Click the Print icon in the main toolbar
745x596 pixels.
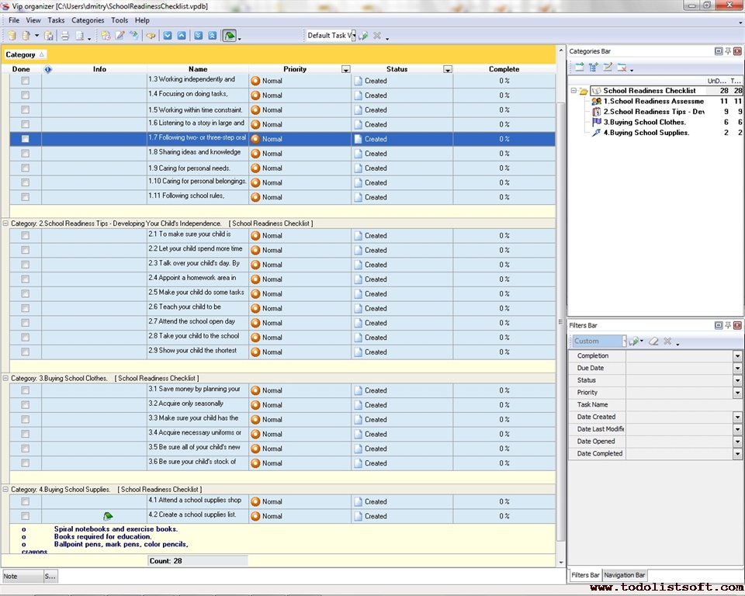[65, 36]
